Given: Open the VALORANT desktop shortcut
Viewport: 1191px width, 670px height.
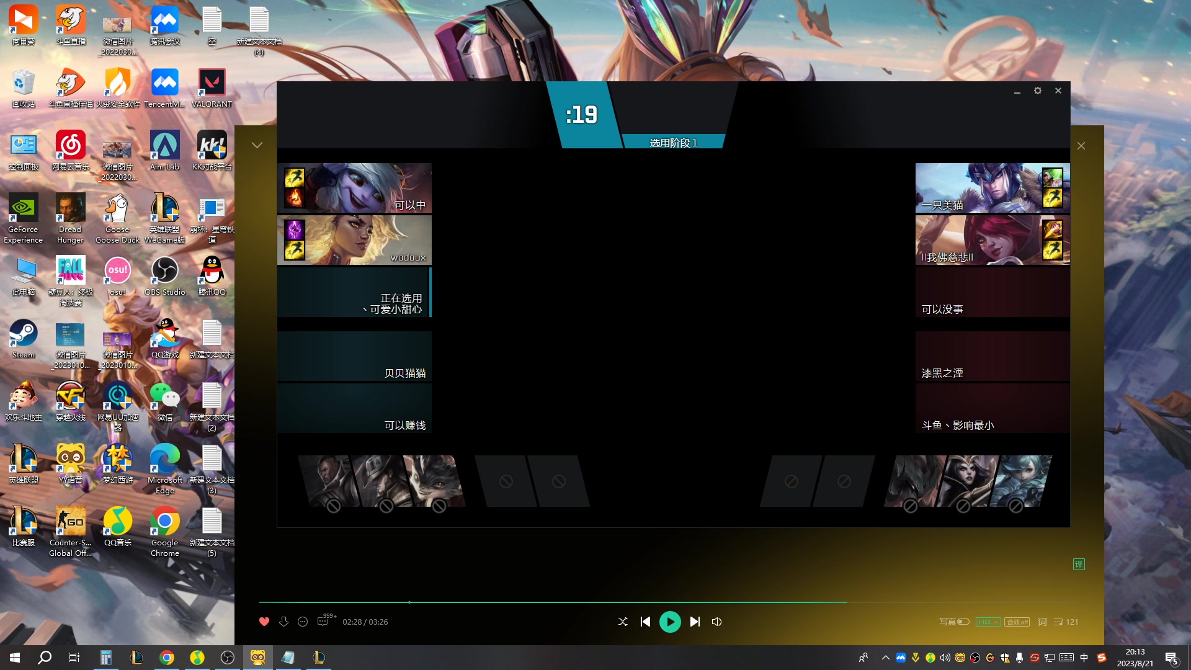Looking at the screenshot, I should [212, 89].
